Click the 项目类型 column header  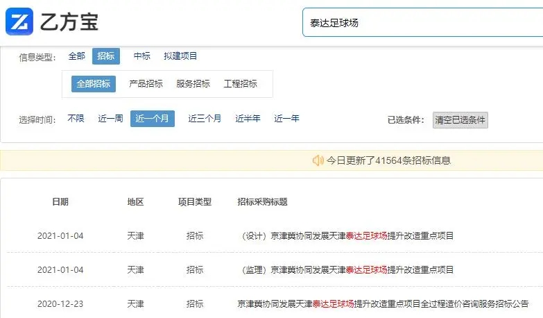pyautogui.click(x=195, y=202)
